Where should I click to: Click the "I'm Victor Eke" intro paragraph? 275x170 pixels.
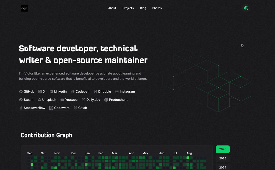pos(83,76)
